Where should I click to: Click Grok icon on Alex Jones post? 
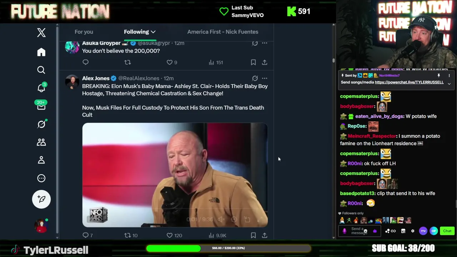point(255,78)
